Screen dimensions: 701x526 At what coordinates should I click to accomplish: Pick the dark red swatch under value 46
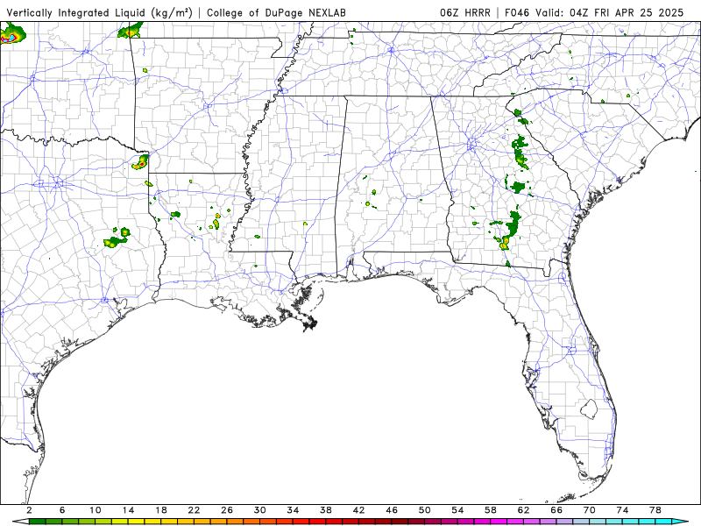pyautogui.click(x=400, y=522)
